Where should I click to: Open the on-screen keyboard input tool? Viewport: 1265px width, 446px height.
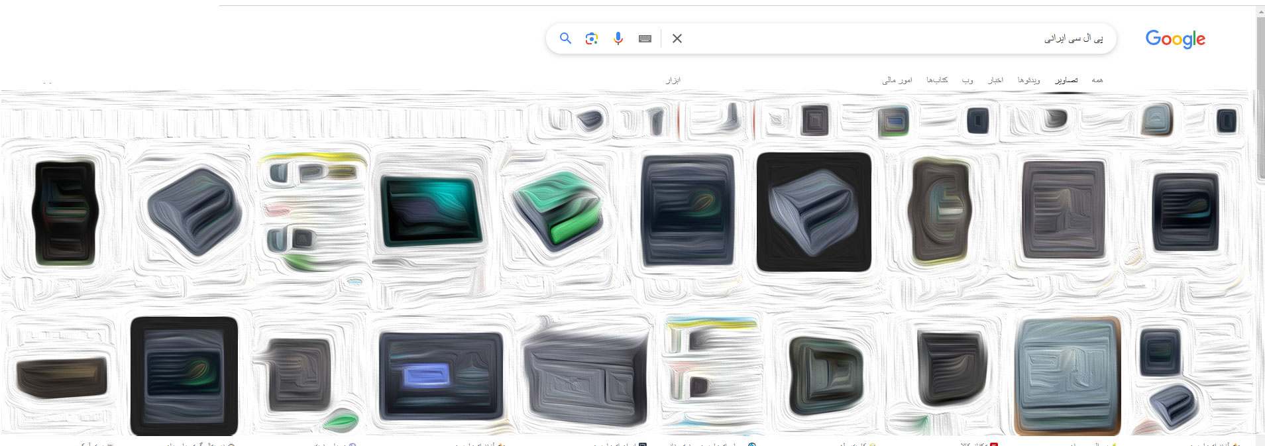pos(645,38)
